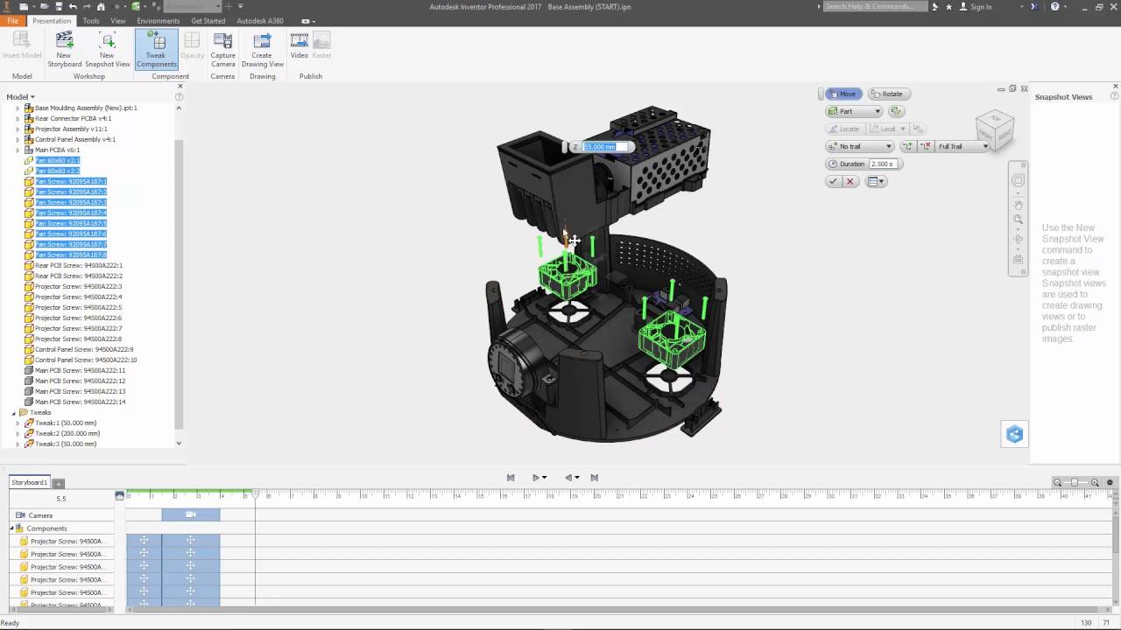The width and height of the screenshot is (1121, 630).
Task: Expand Tweak:1 (50.000 mm) node
Action: click(x=18, y=423)
